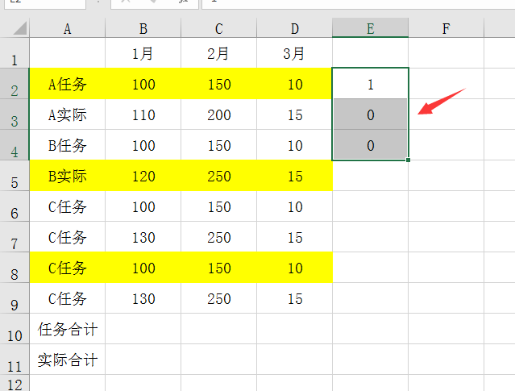Click the 15 value in B实际 row
The height and width of the screenshot is (391, 515).
(295, 176)
